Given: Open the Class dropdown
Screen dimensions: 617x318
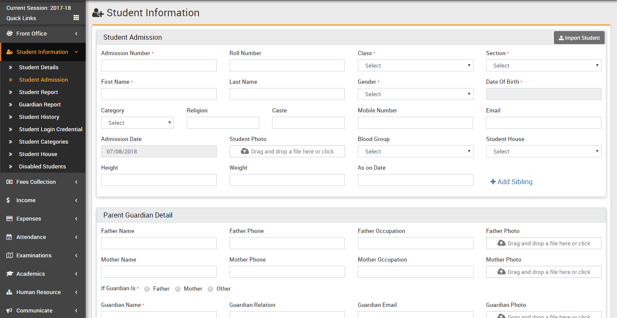Looking at the screenshot, I should tap(415, 65).
